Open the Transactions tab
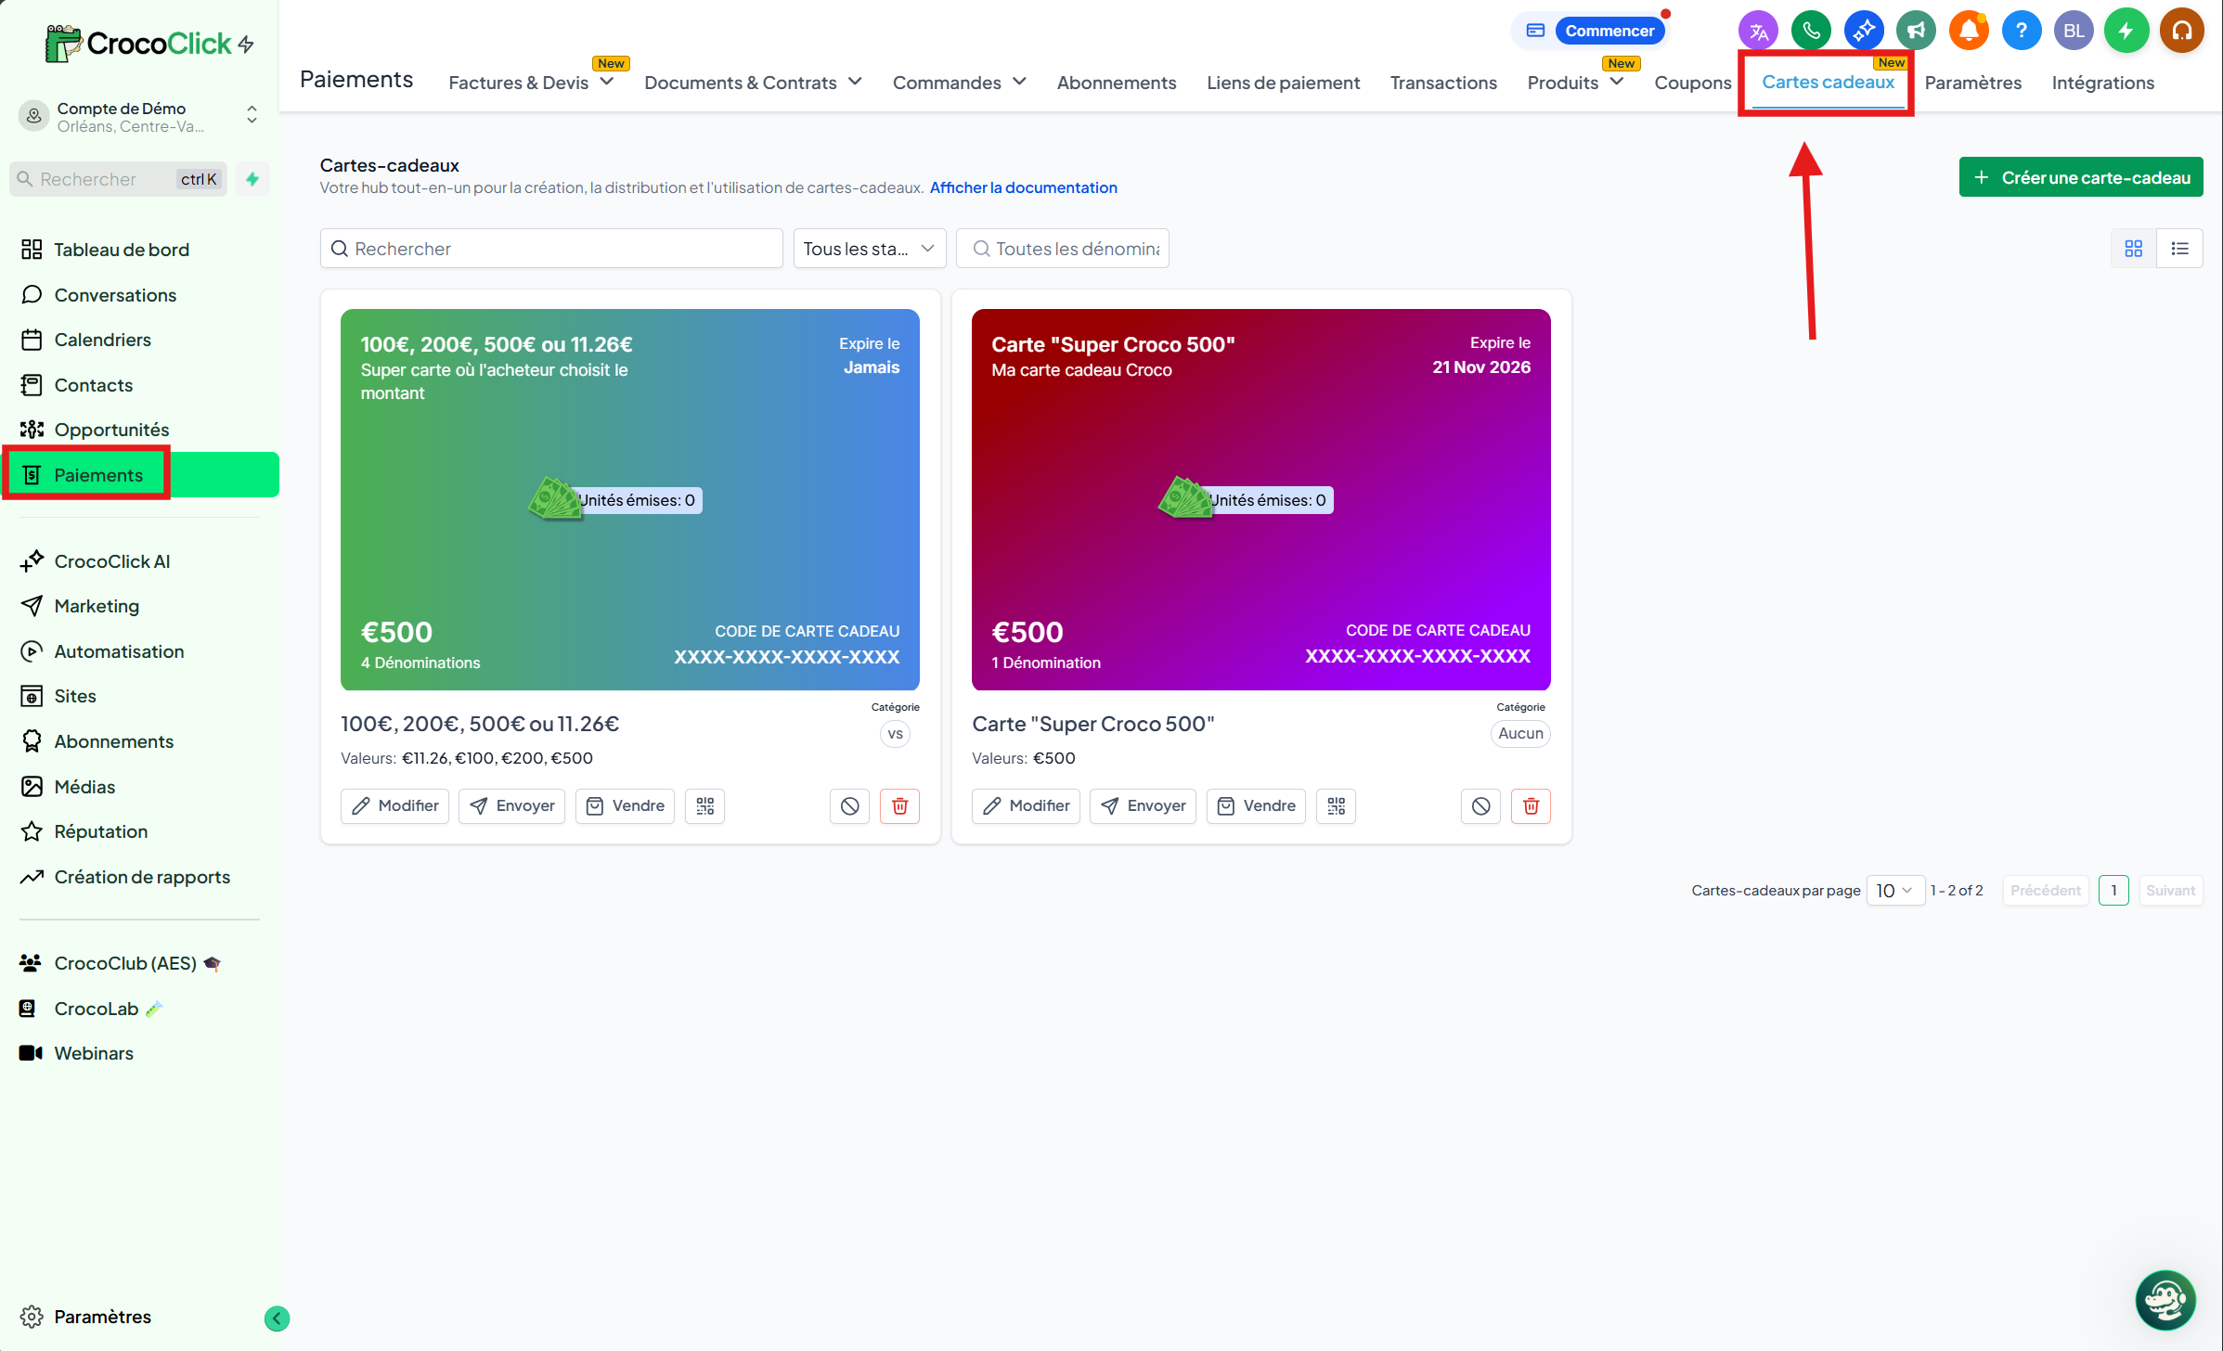 1442,83
